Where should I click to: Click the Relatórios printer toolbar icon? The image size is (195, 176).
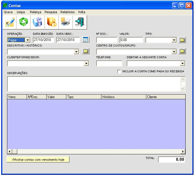tap(65, 22)
